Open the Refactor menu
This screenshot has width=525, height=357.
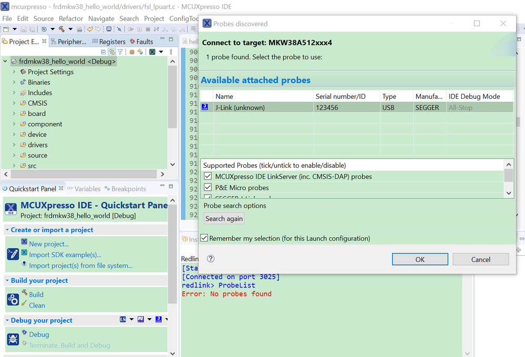tap(70, 18)
